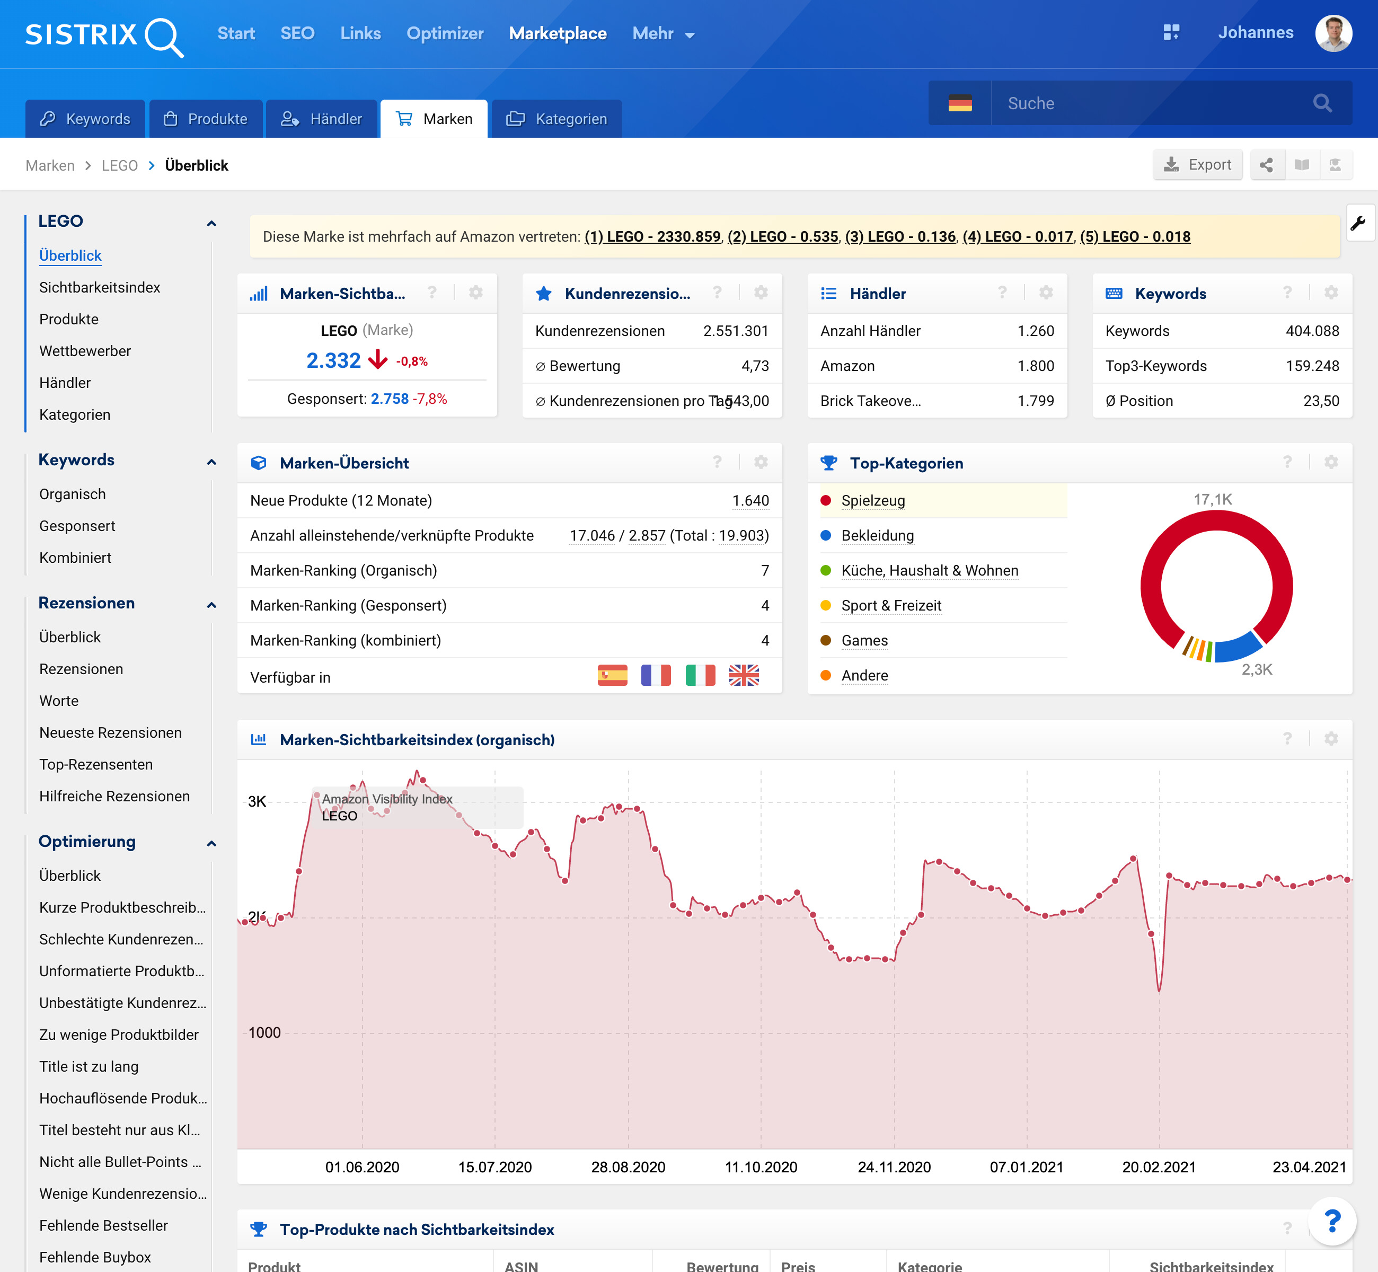Open the wrench settings icon

tap(1359, 223)
